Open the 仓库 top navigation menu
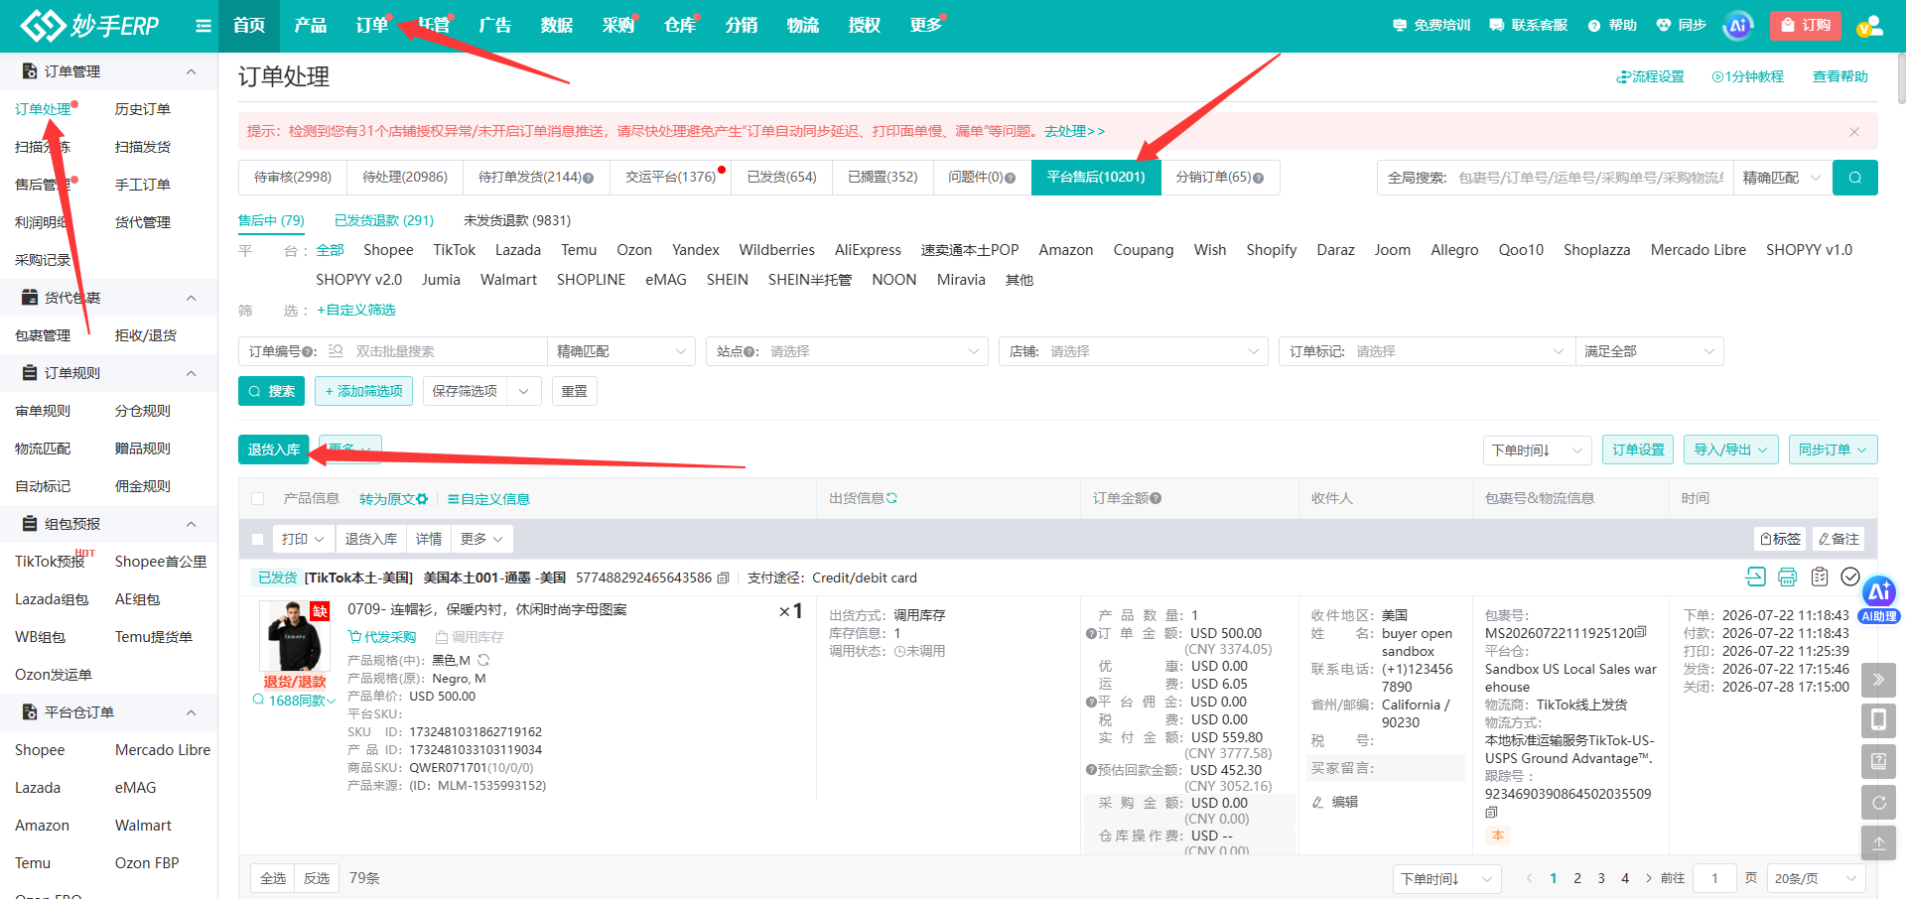Image resolution: width=1906 pixels, height=899 pixels. 680,26
